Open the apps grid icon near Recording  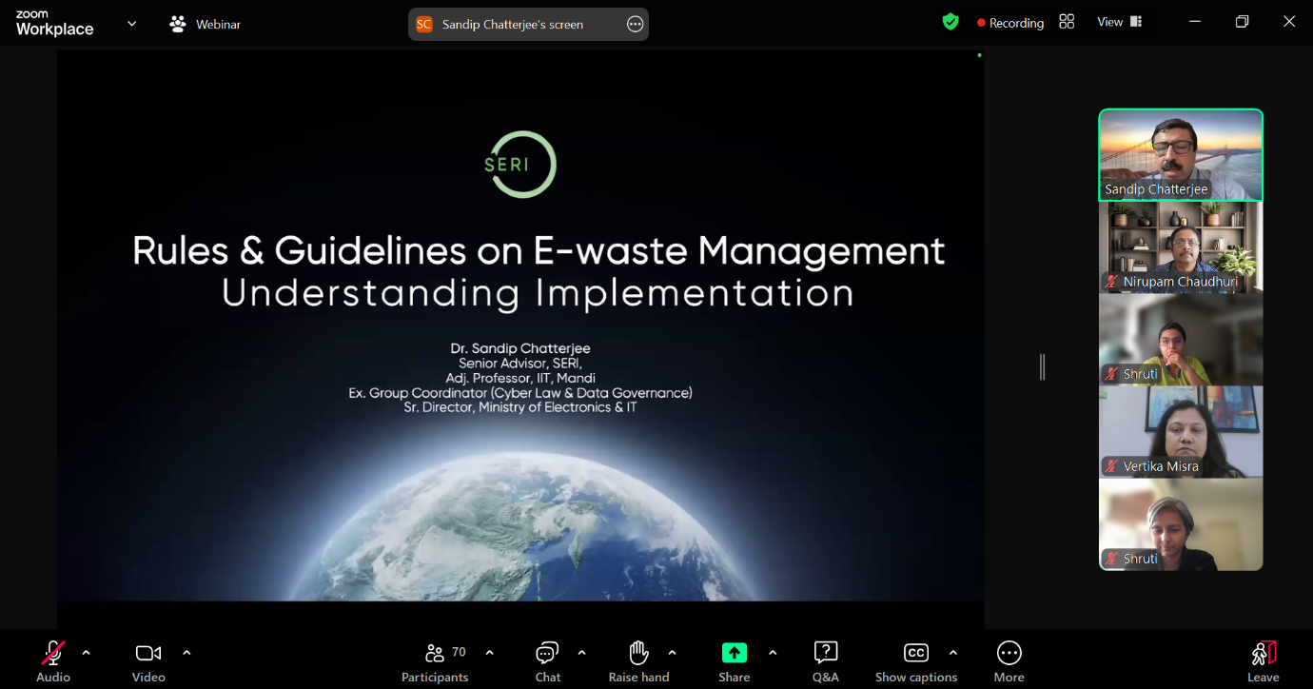(x=1067, y=22)
